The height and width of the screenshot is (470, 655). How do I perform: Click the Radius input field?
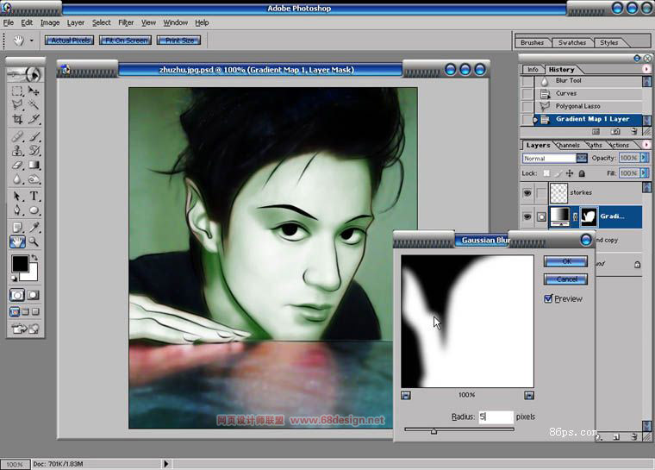(495, 417)
